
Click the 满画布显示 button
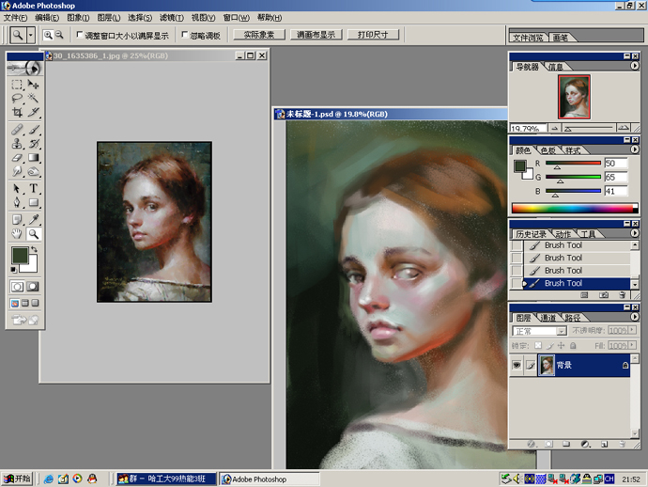click(x=316, y=35)
